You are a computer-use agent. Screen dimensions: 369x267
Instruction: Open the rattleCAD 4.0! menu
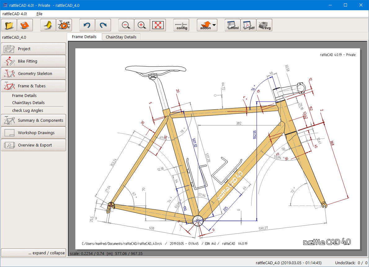[x=15, y=14]
